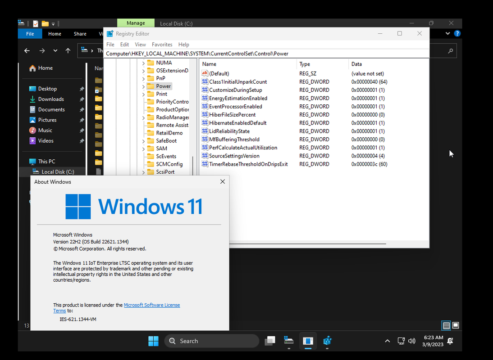Open Documents in Explorer quick access
This screenshot has width=493, height=360.
(46, 109)
